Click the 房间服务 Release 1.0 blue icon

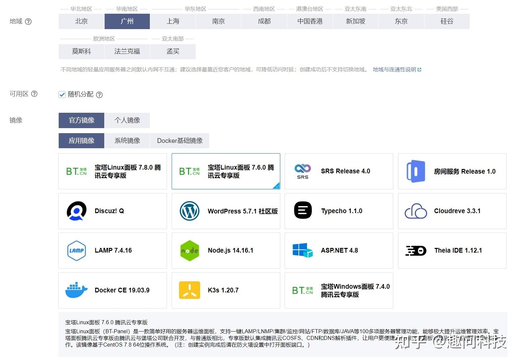[416, 171]
